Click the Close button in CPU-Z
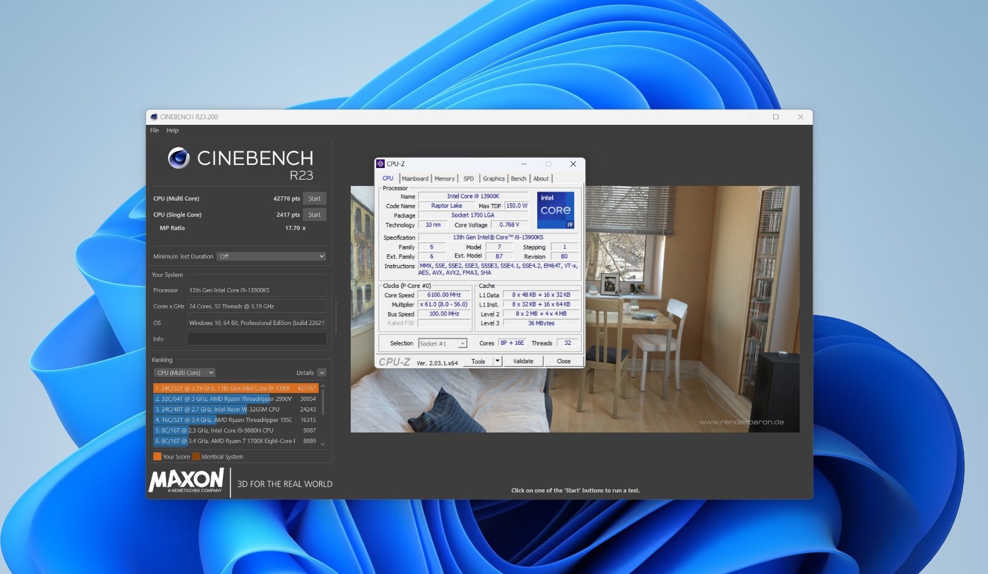988x574 pixels. 564,361
